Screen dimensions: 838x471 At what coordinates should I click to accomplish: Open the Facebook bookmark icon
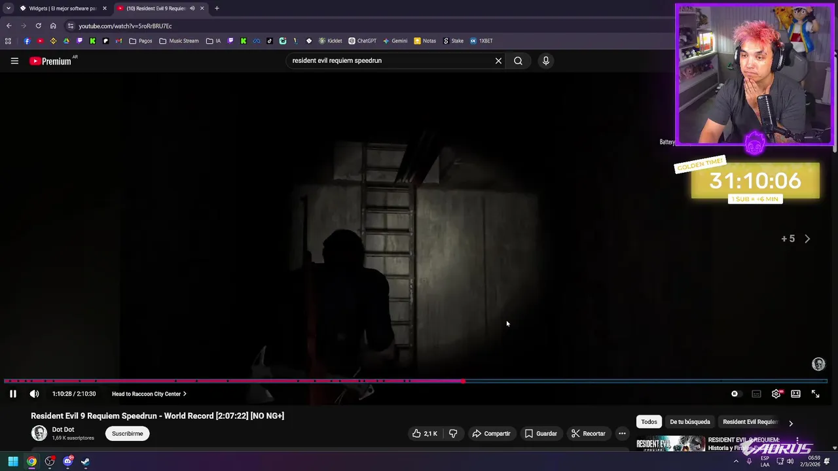coord(27,41)
